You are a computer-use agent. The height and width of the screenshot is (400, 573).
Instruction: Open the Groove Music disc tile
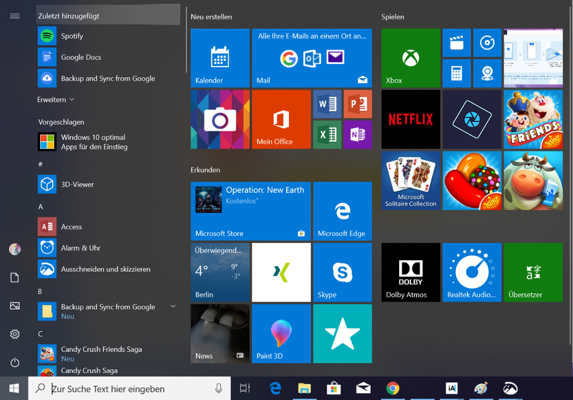(x=487, y=43)
